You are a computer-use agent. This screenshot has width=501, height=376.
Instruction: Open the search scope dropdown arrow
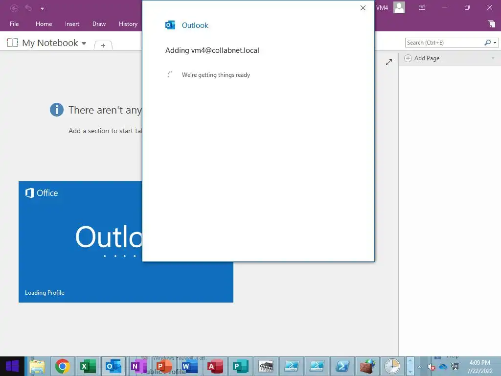point(495,43)
